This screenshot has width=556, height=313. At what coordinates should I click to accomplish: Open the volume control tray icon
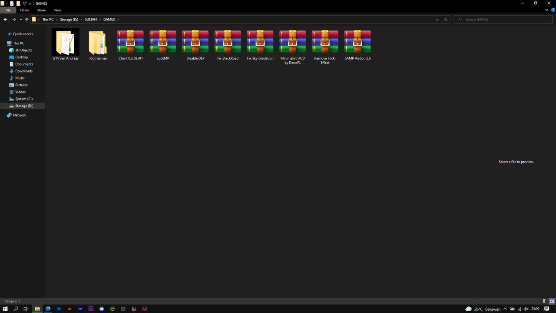pyautogui.click(x=526, y=309)
